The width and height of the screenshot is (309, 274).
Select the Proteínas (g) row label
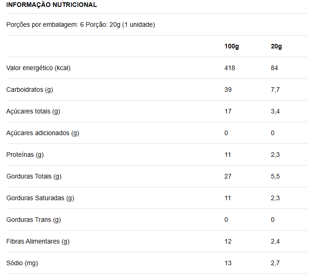point(25,155)
